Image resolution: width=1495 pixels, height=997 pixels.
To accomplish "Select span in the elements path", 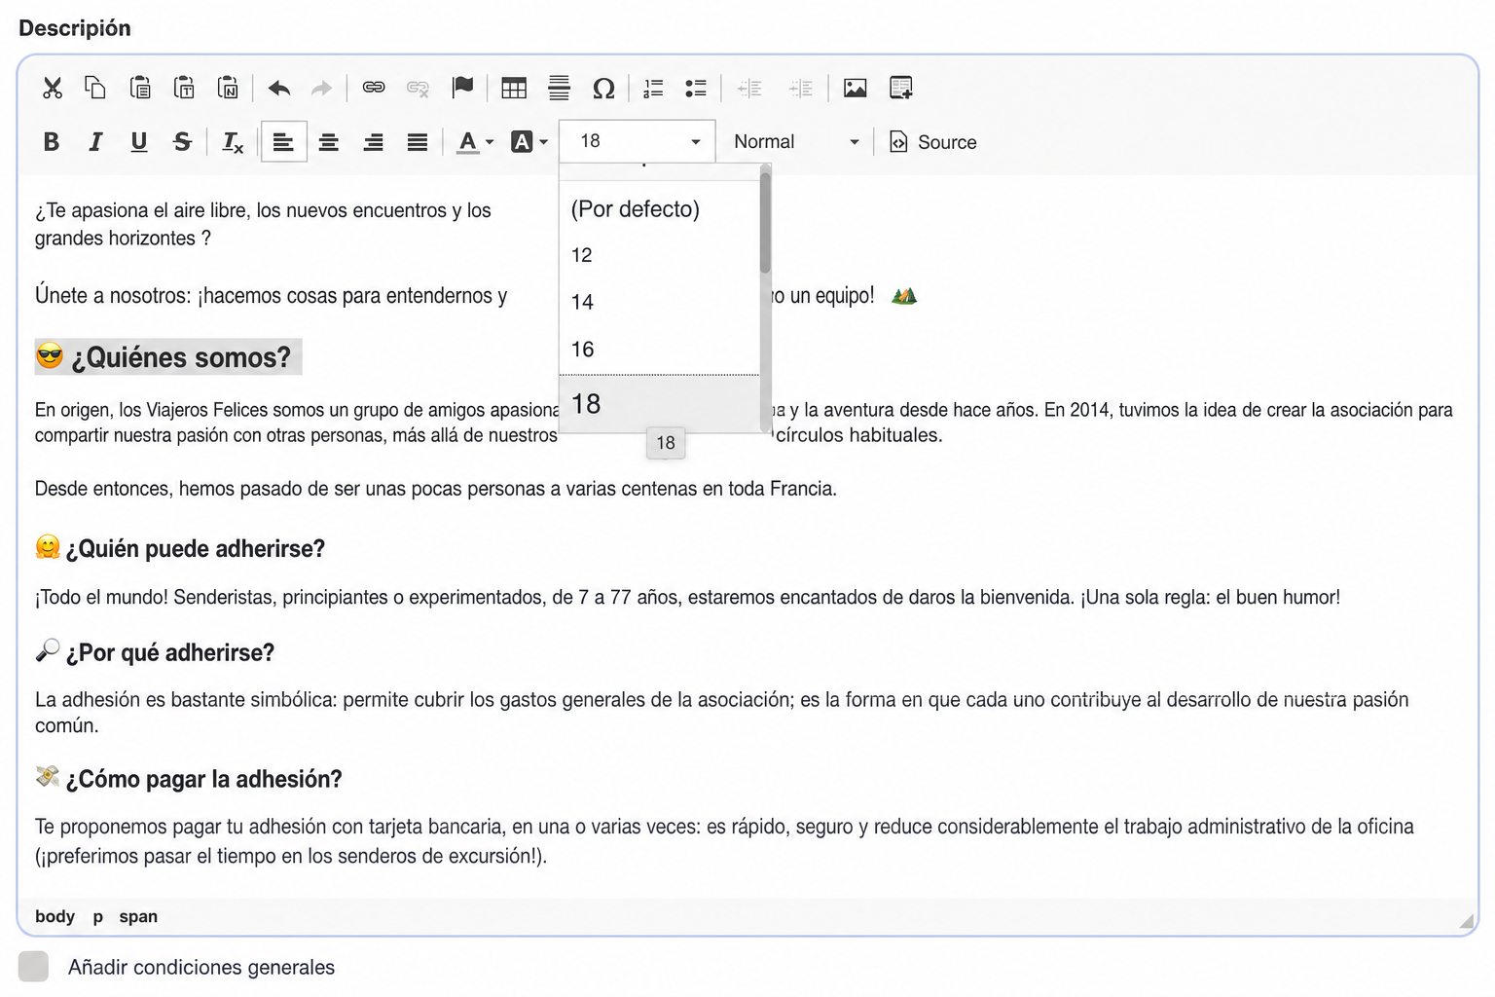I will (x=138, y=916).
